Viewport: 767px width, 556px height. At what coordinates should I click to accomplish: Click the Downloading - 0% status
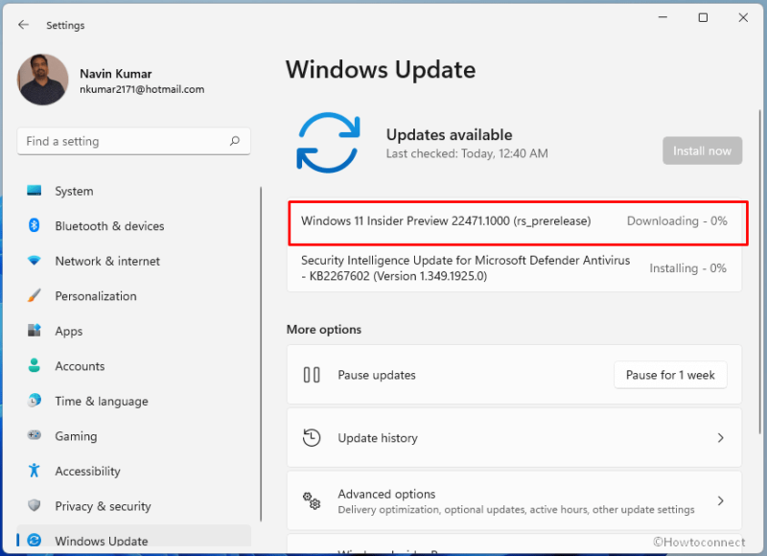tap(677, 221)
